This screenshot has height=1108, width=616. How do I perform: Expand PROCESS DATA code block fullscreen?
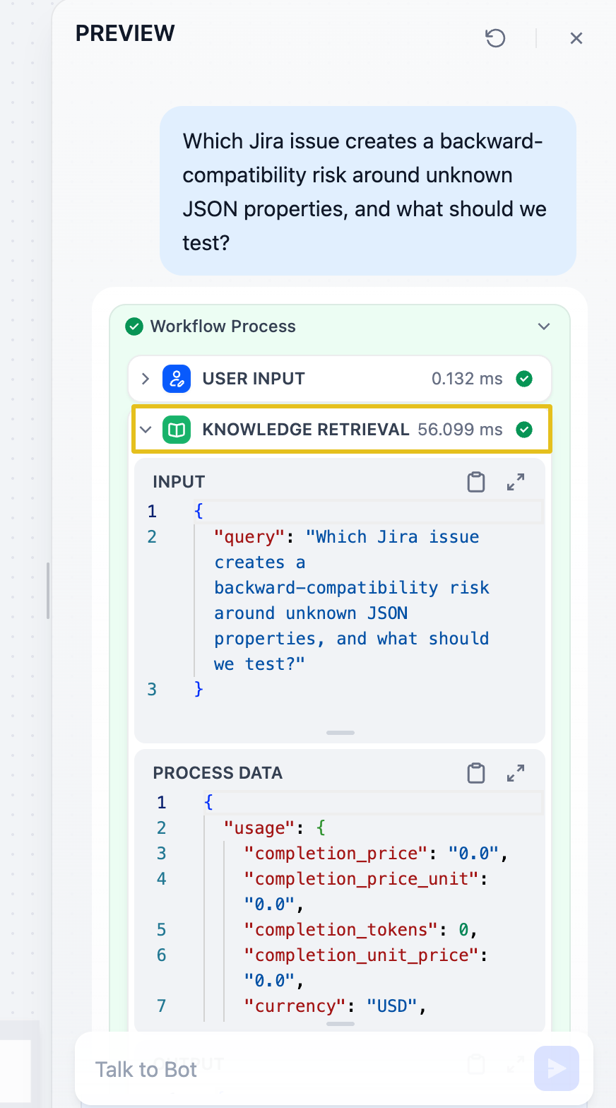tap(516, 773)
